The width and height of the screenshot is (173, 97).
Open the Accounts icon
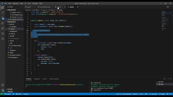pyautogui.click(x=2, y=85)
